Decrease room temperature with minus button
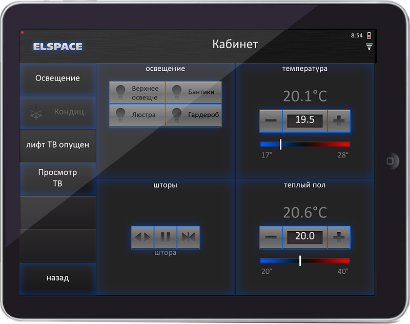The height and width of the screenshot is (324, 410). 271,121
